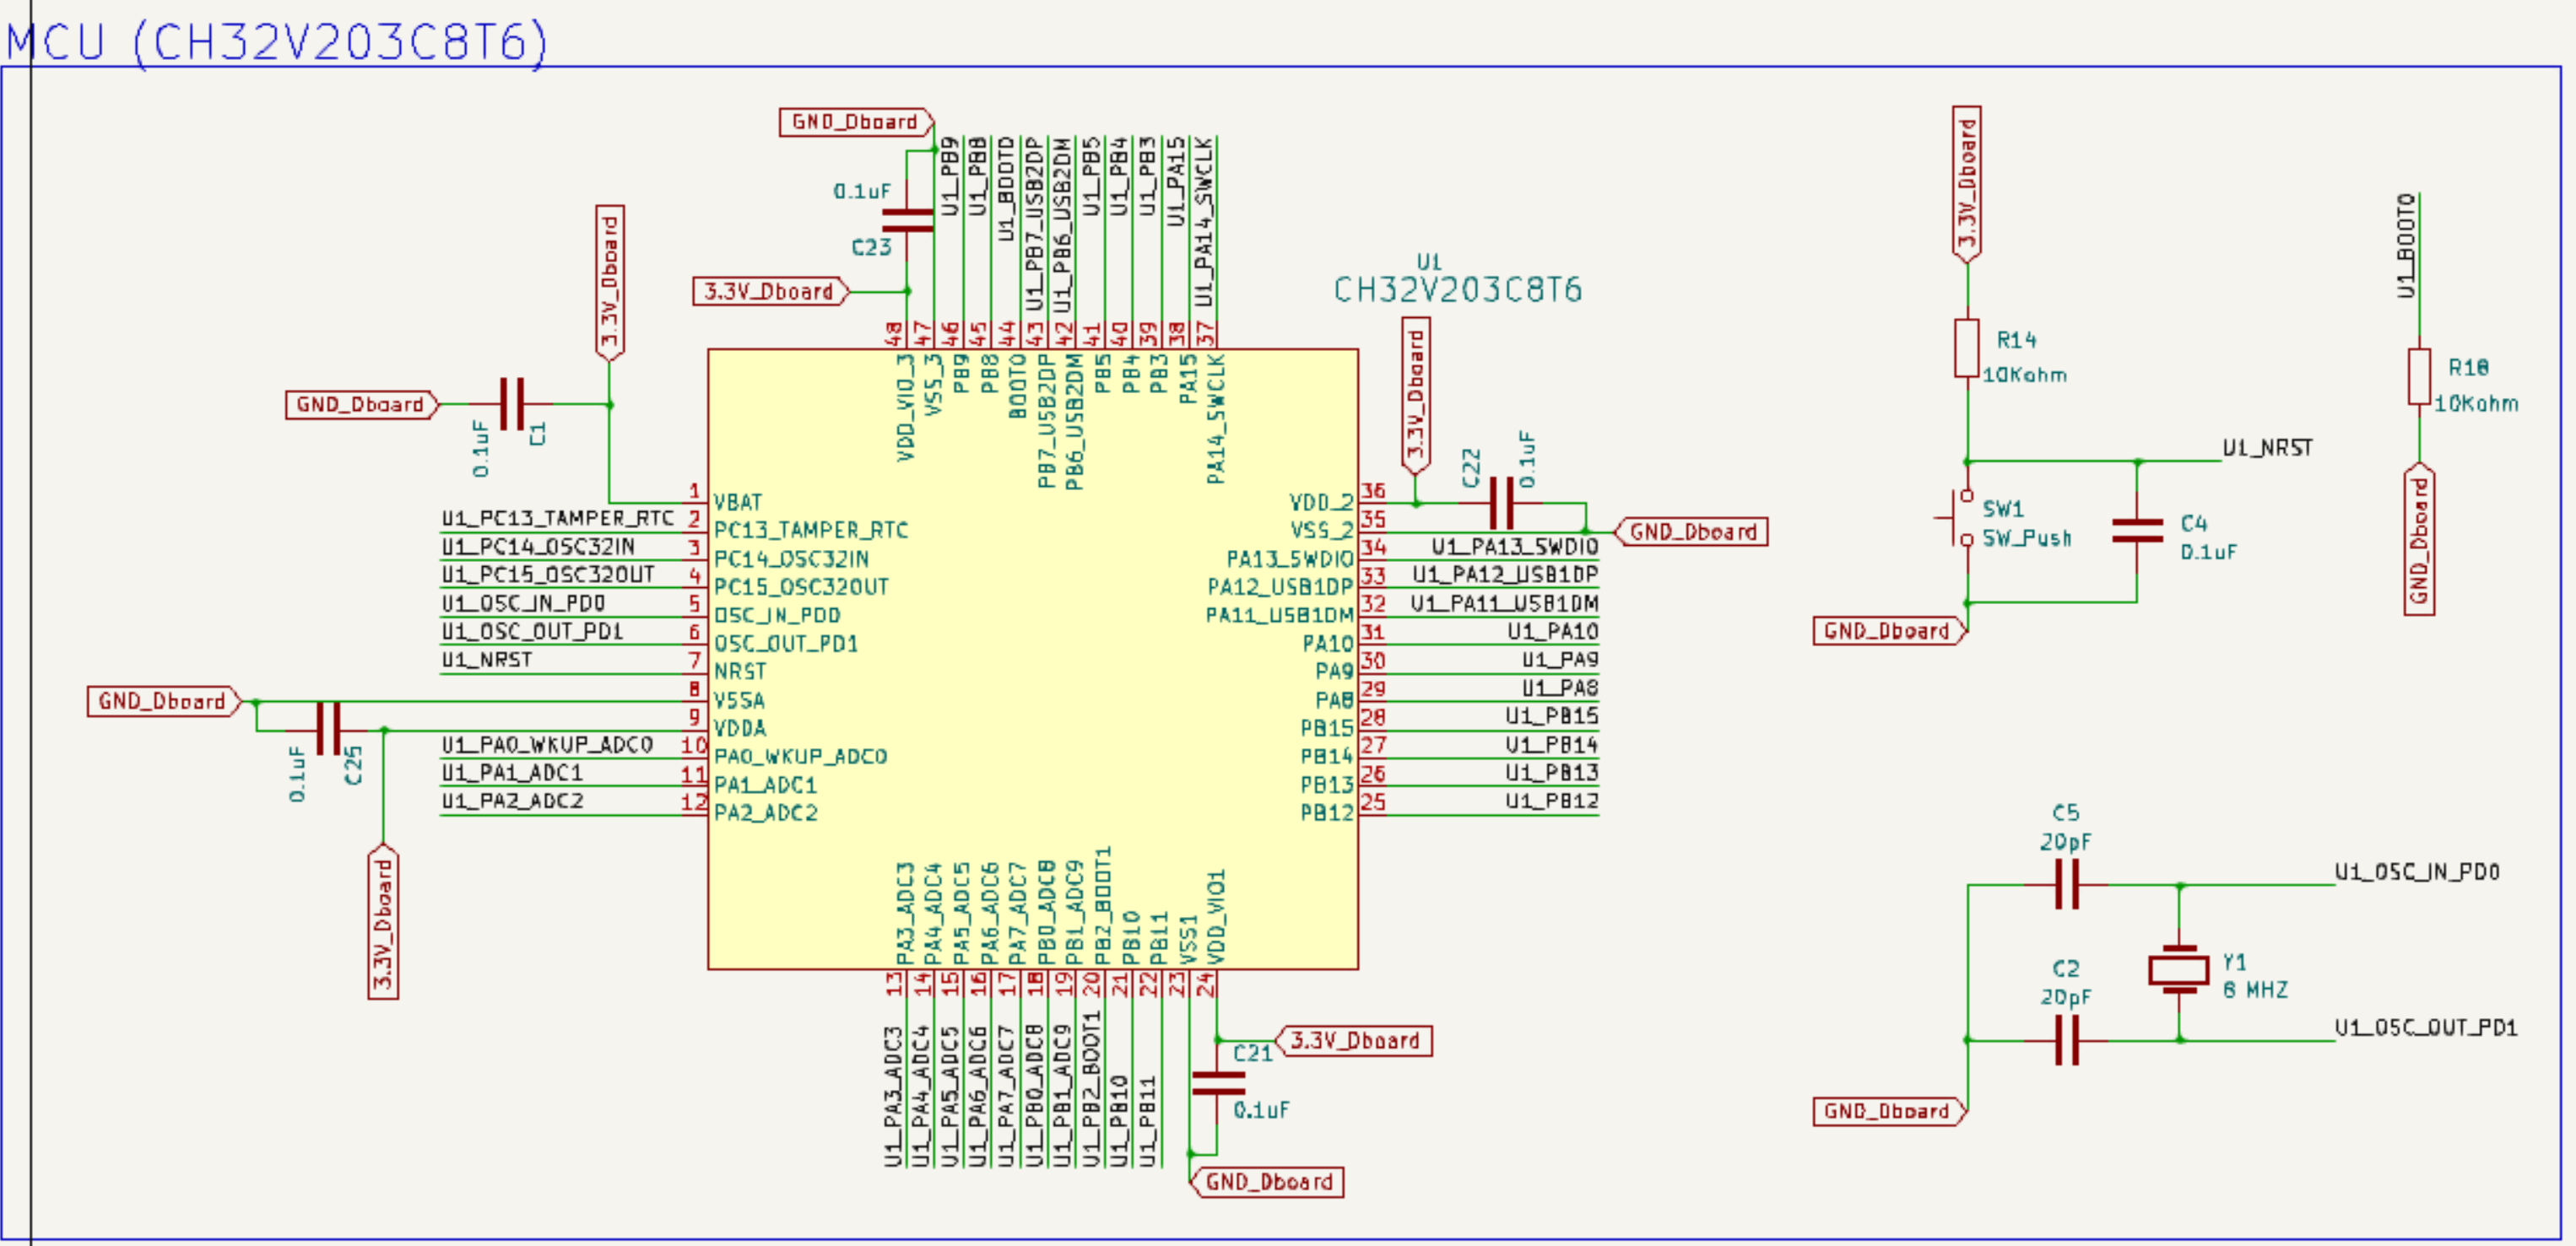Select the C2 20pF capacitor symbol
This screenshot has width=2576, height=1246.
[x=2067, y=1040]
